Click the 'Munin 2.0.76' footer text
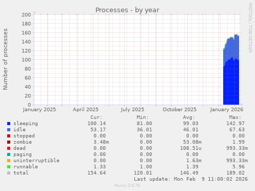The height and width of the screenshot is (191, 255). coord(127,185)
